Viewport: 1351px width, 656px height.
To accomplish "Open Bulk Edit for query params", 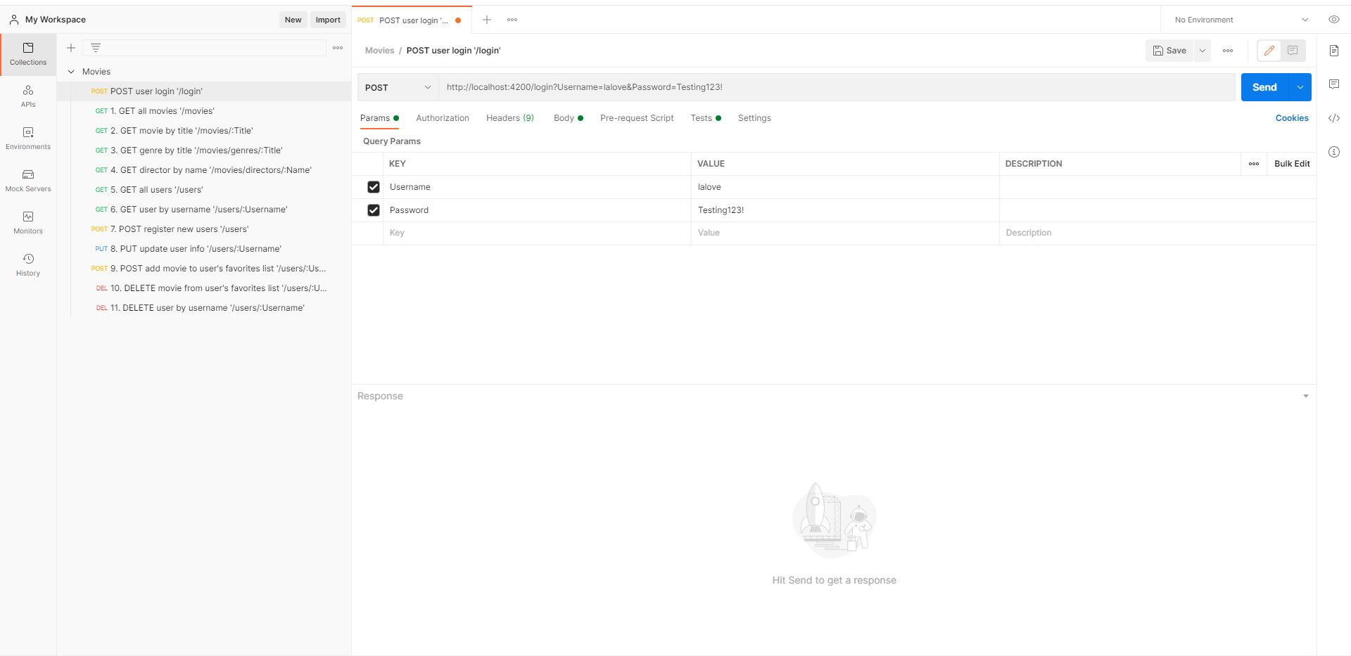I will [x=1290, y=163].
